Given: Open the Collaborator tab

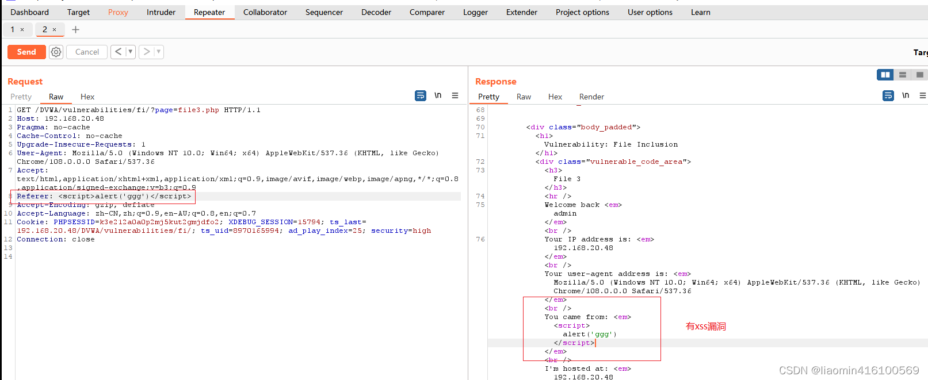Looking at the screenshot, I should coord(265,12).
